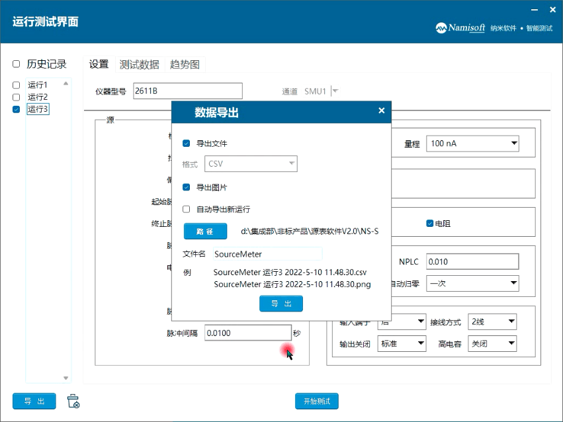Close the 数据导出 dialog
Viewport: 563px width, 422px height.
tap(381, 111)
